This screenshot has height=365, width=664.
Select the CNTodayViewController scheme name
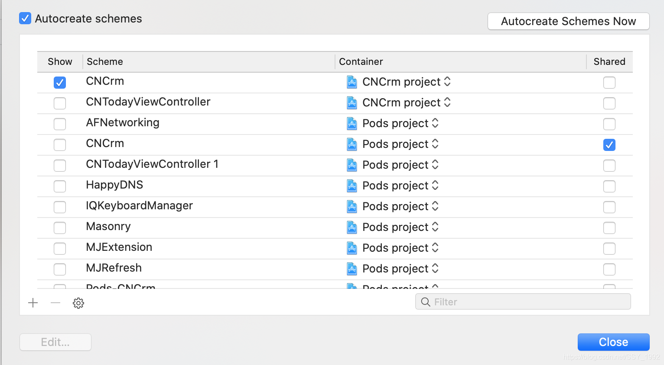pos(148,102)
